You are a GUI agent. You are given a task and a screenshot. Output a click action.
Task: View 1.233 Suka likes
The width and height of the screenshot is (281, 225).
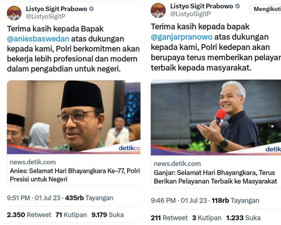pos(243,218)
